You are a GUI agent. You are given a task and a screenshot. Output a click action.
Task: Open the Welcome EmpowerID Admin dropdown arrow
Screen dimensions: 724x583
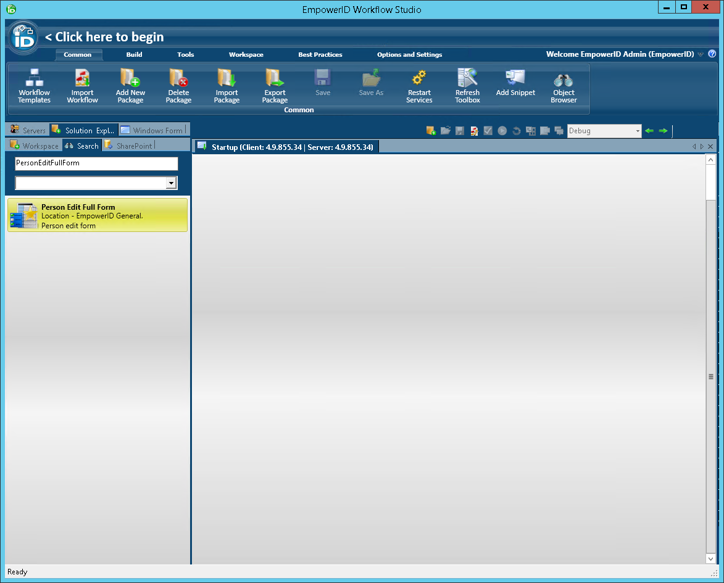click(x=700, y=54)
